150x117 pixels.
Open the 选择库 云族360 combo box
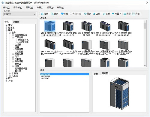(x=20, y=14)
